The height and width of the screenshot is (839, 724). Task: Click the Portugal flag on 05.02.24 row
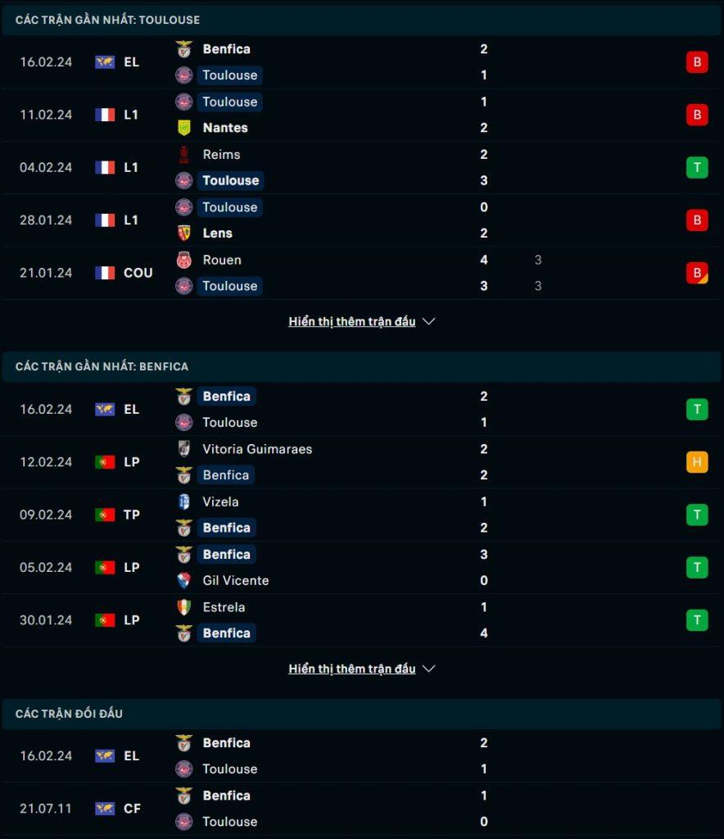click(x=105, y=568)
